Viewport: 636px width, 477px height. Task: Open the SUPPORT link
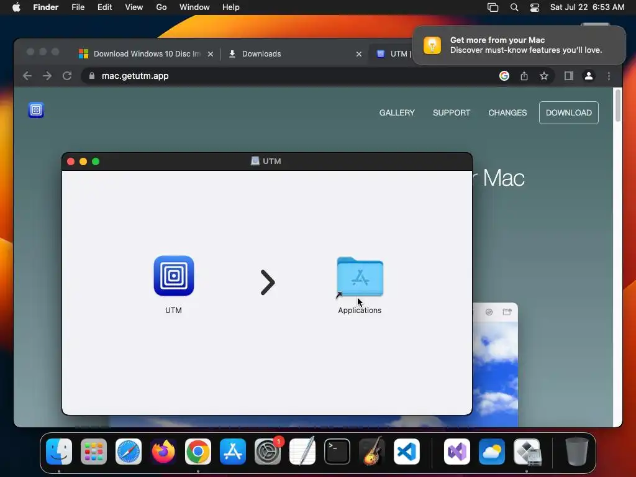[452, 113]
